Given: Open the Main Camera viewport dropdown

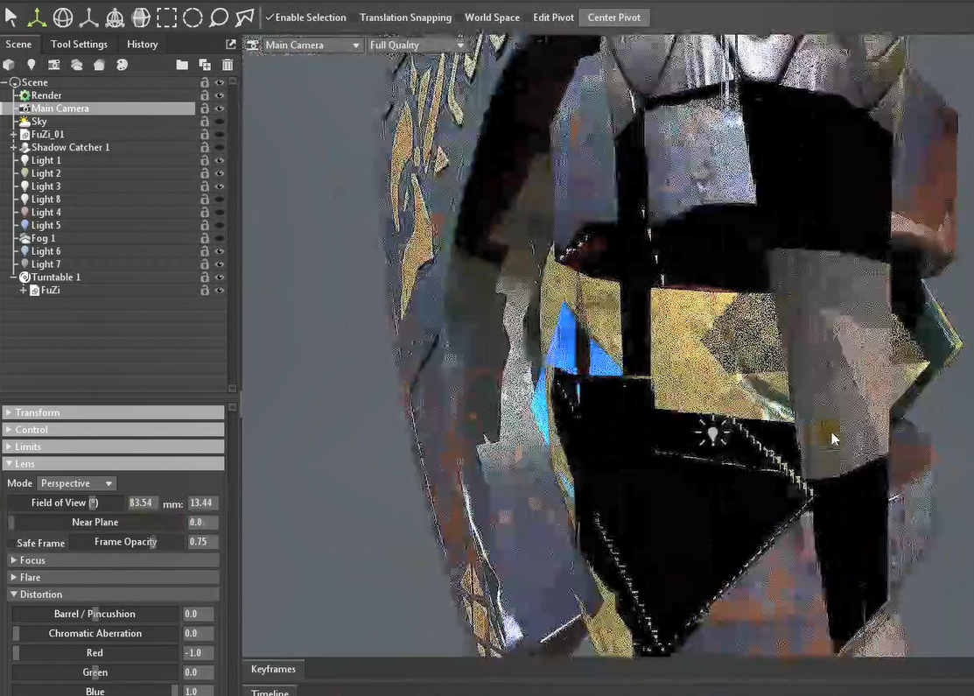Looking at the screenshot, I should tap(356, 46).
